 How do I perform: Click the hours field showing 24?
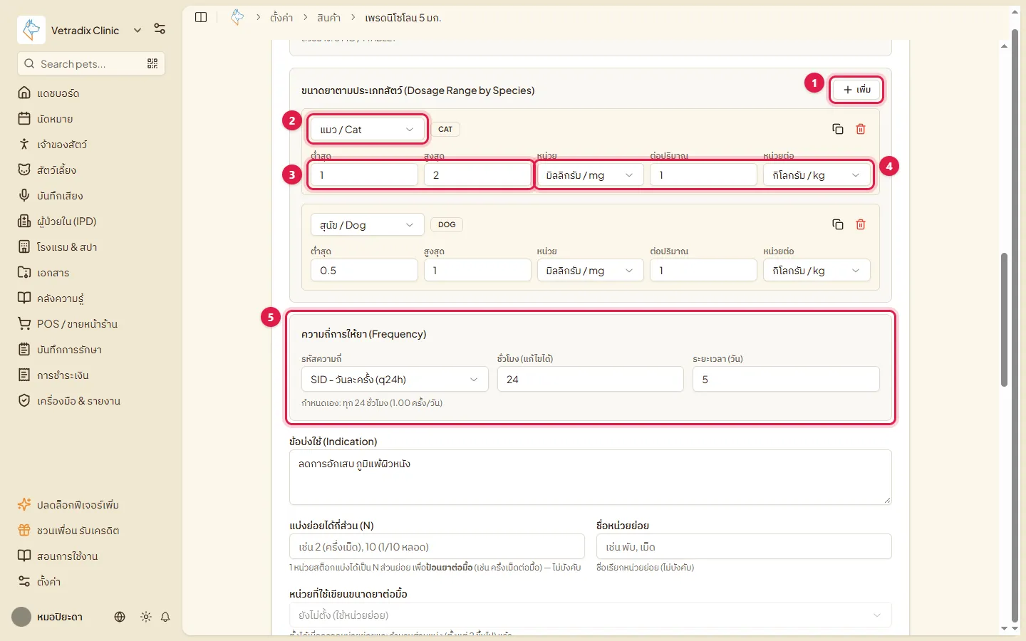[591, 380]
